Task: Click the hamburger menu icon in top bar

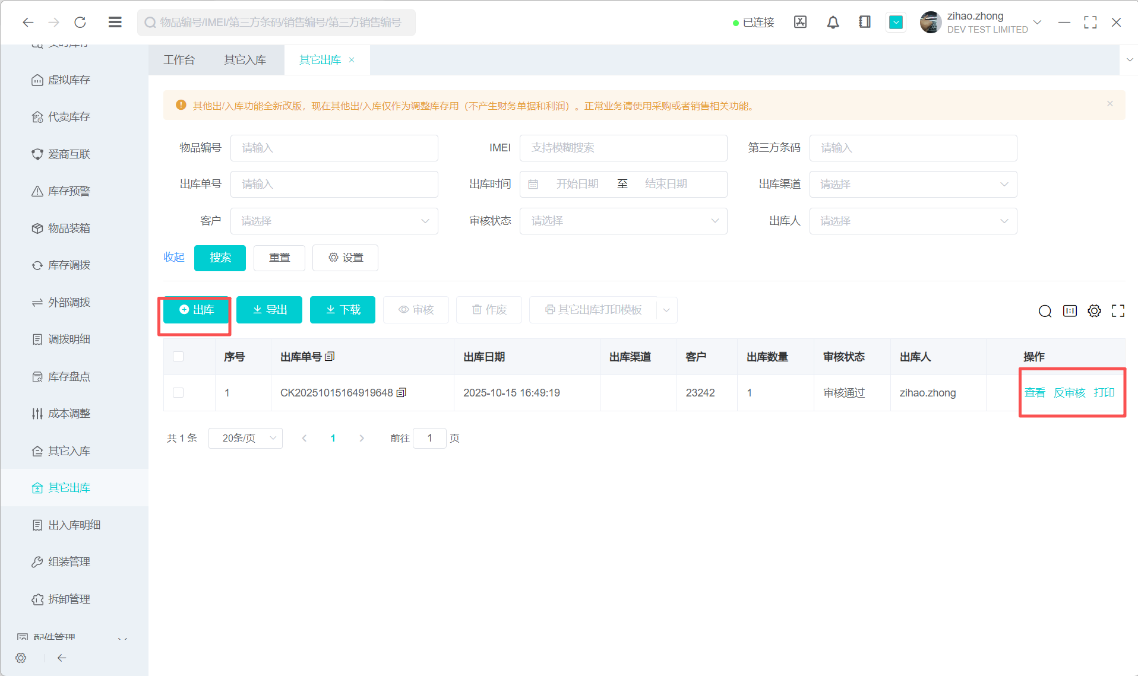Action: pyautogui.click(x=115, y=23)
